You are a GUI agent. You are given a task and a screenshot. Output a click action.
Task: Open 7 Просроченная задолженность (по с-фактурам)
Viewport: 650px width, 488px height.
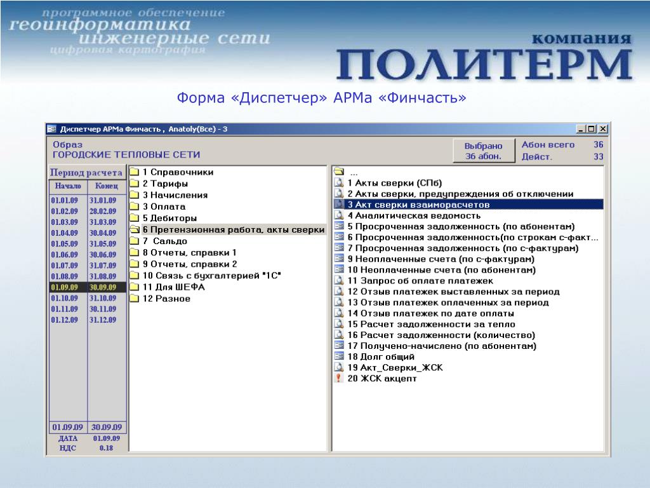463,248
